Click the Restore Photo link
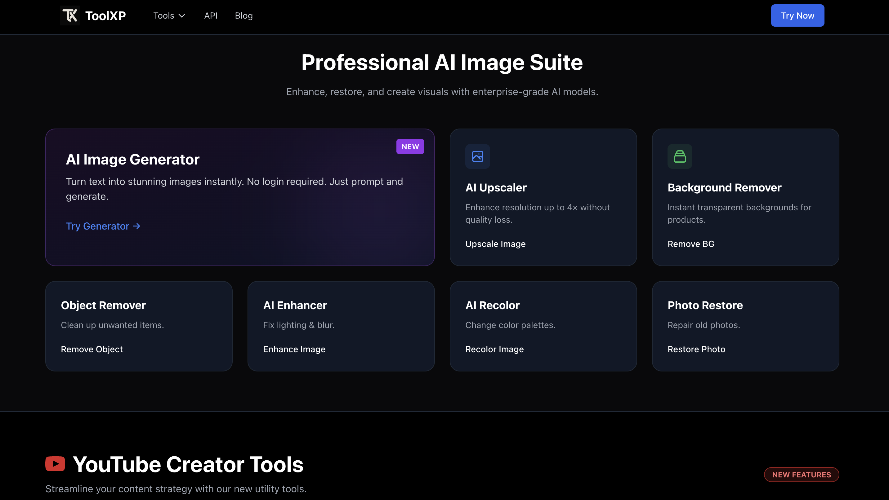The height and width of the screenshot is (500, 889). (696, 349)
